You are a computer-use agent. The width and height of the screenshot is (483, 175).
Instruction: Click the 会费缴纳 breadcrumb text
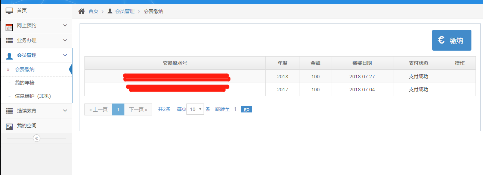154,11
